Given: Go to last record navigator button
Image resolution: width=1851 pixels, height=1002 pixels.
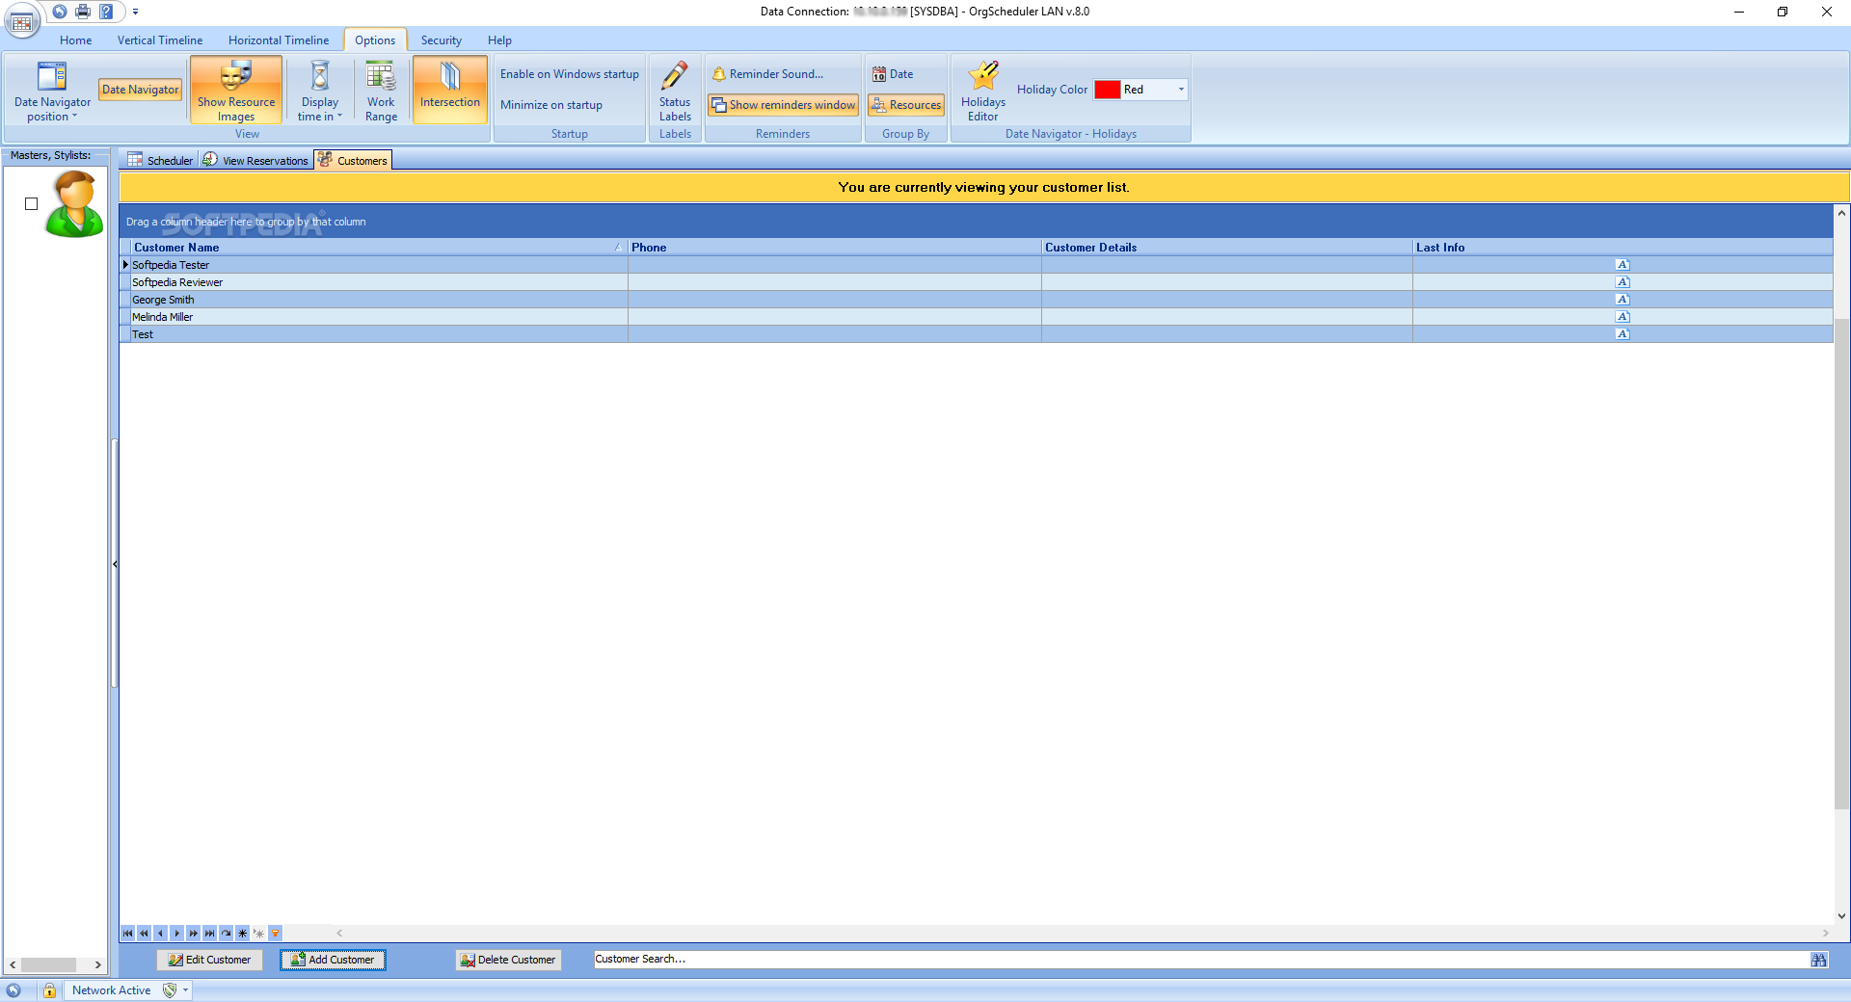Looking at the screenshot, I should (x=209, y=933).
